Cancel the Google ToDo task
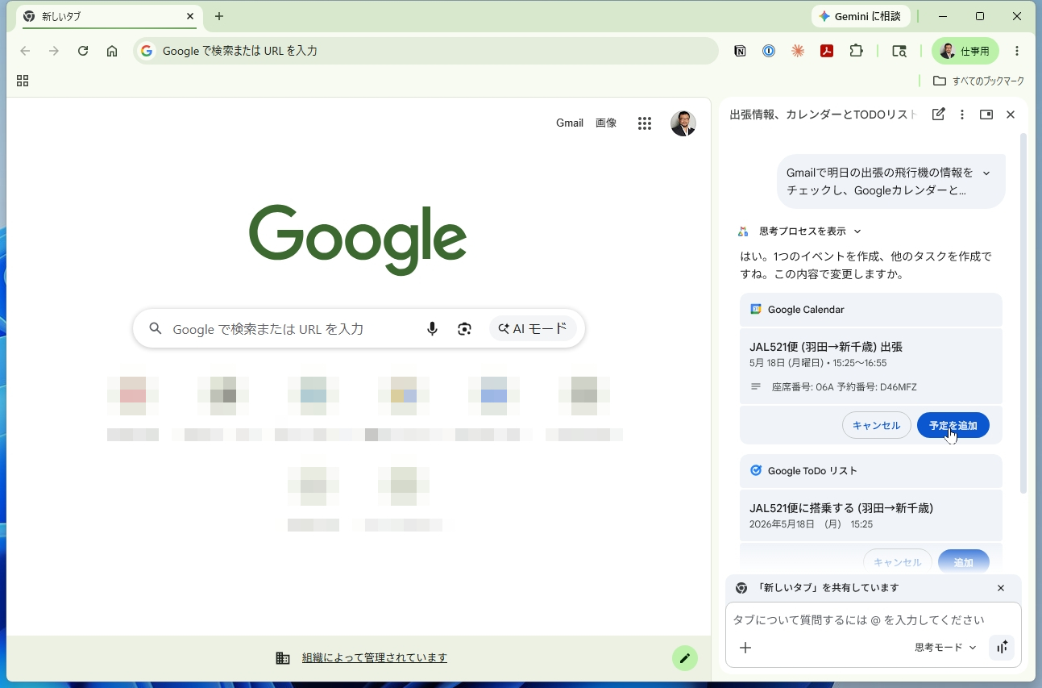The image size is (1042, 688). coord(898,561)
